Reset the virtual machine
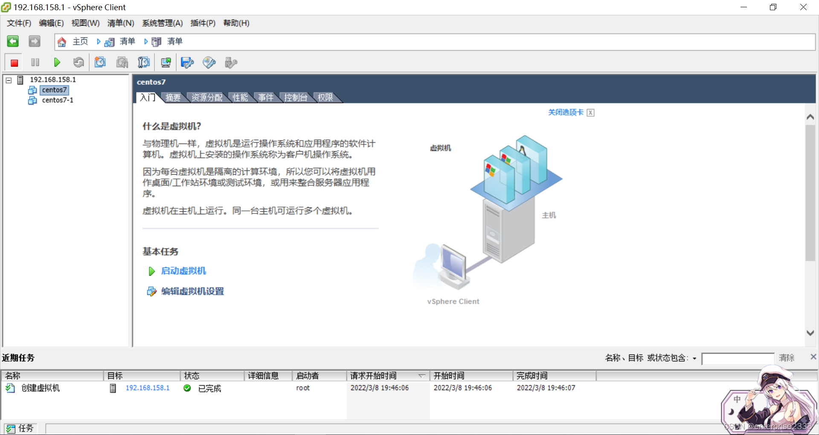The image size is (819, 435). [78, 62]
